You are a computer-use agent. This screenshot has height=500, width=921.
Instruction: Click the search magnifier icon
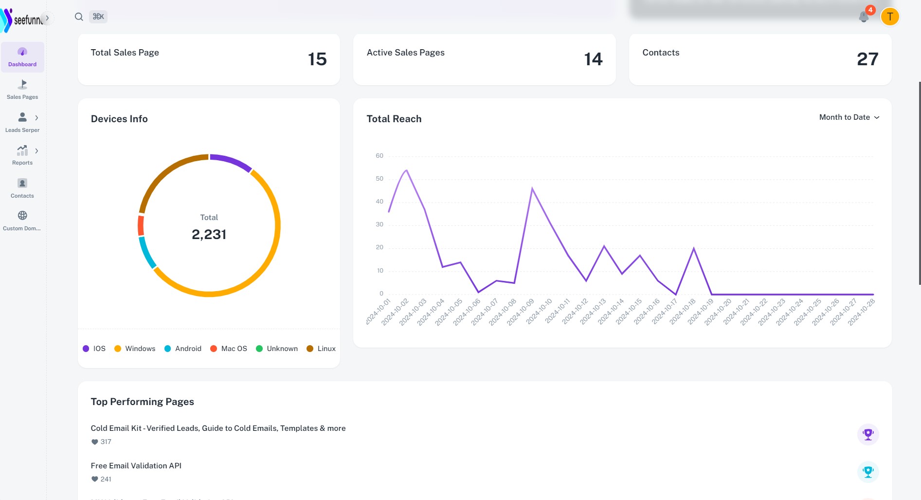point(79,17)
